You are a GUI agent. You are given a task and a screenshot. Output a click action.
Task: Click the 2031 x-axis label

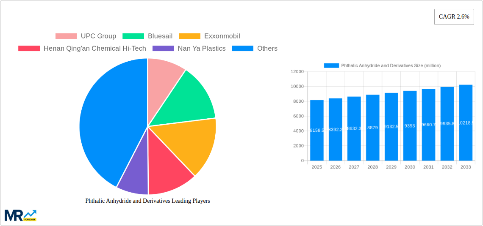[428, 167]
